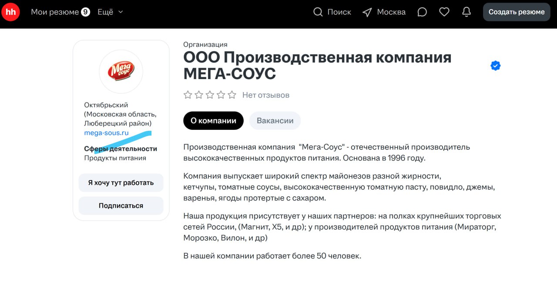Switch to the Вакансии tab
This screenshot has width=557, height=288.
pos(275,121)
